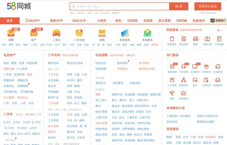Open the 货运物流 truck icon
Screen dimensions: 227x145
[x=195, y=66]
